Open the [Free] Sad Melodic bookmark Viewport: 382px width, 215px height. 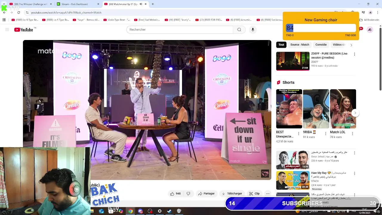(x=147, y=20)
